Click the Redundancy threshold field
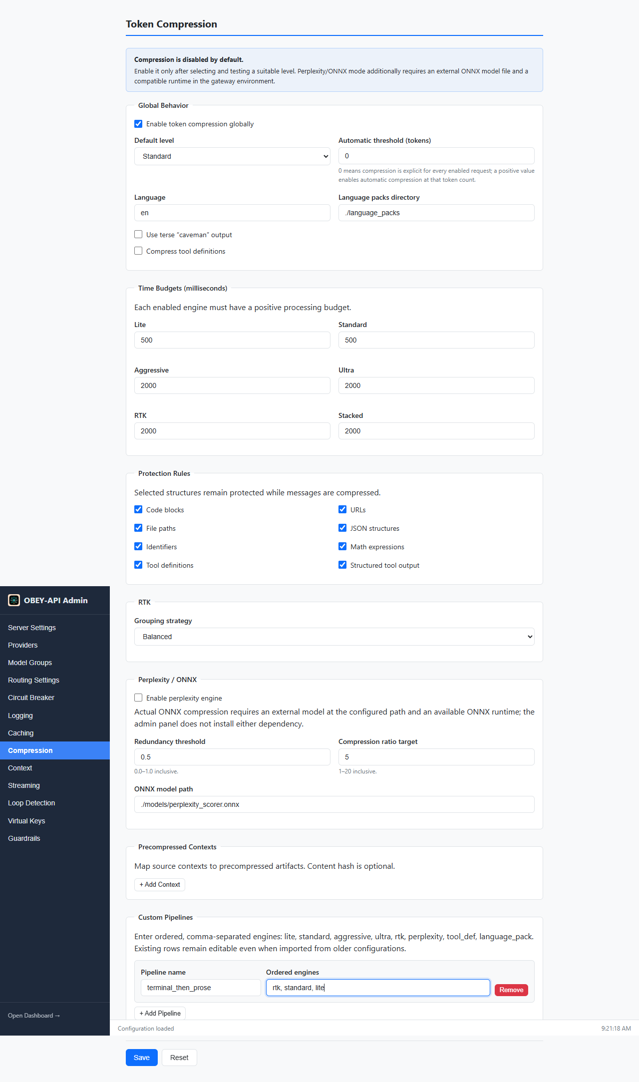 (232, 757)
